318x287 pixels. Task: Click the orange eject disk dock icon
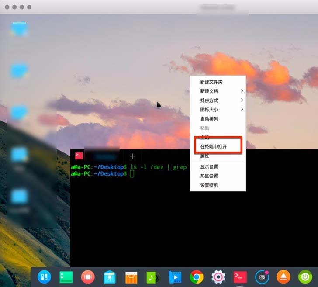coord(283,277)
